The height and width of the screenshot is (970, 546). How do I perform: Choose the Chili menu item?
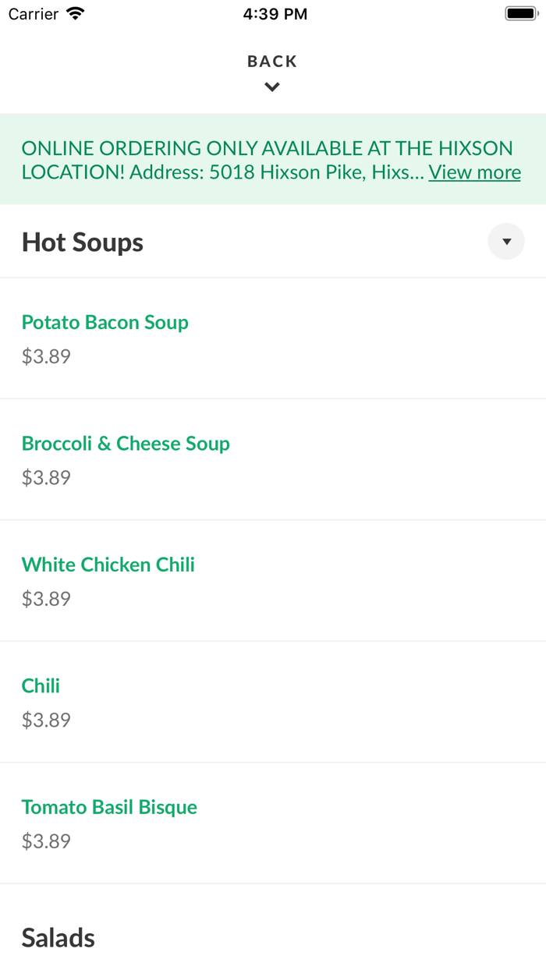(x=41, y=685)
